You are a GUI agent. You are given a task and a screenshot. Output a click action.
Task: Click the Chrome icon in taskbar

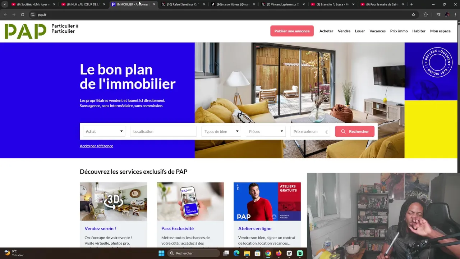(268, 253)
